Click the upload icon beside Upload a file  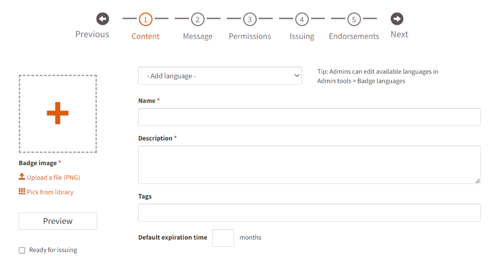point(22,177)
